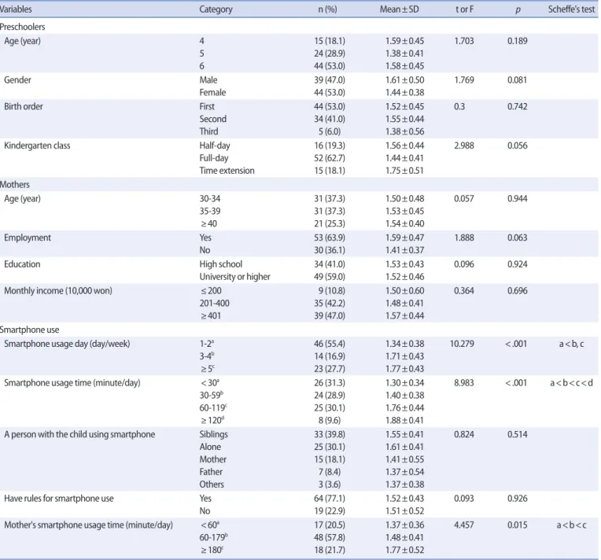The height and width of the screenshot is (560, 601).
Task: Select the 'Others' category cell
Action: 212,484
